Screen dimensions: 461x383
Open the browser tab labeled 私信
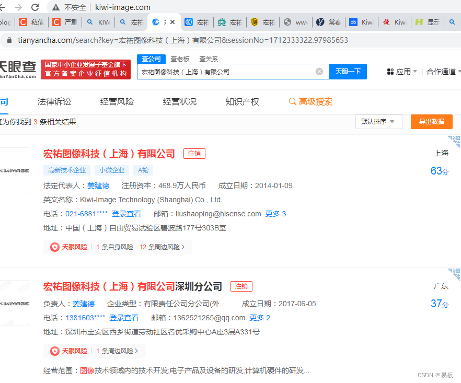coord(31,22)
